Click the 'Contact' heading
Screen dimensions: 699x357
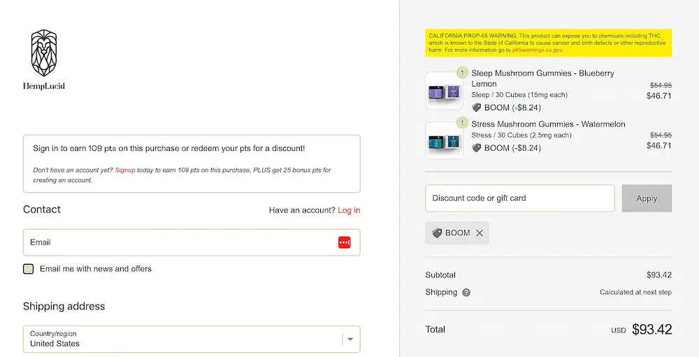click(x=42, y=210)
